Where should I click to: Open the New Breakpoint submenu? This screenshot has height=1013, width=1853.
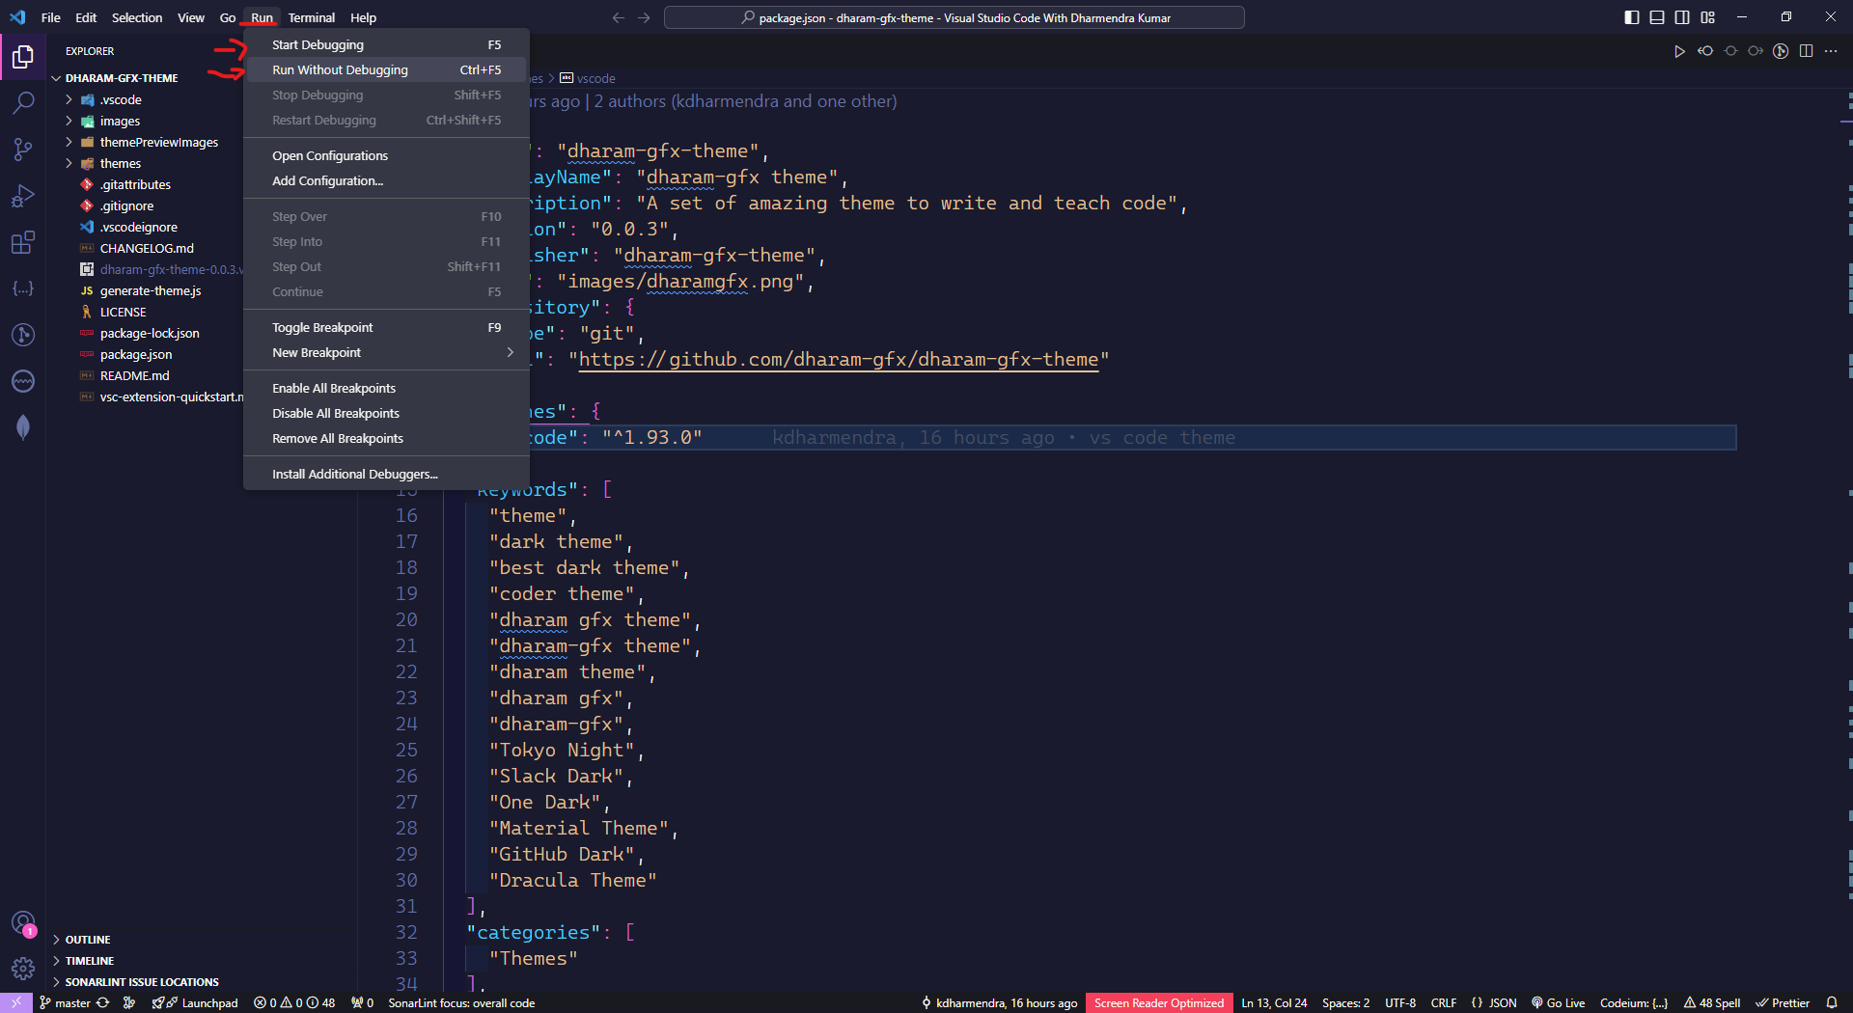pos(386,353)
